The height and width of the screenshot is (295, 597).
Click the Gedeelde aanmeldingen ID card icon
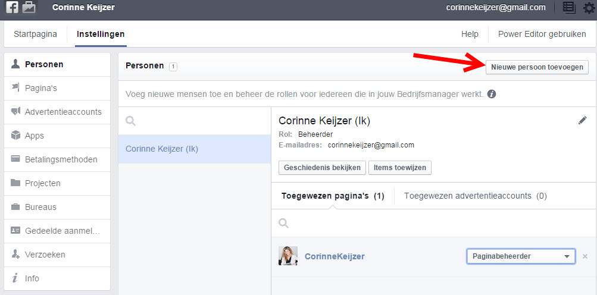pyautogui.click(x=15, y=230)
